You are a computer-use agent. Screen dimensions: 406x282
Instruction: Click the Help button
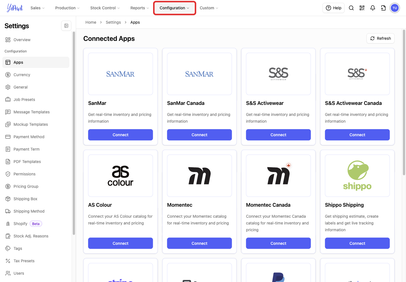[x=334, y=8]
